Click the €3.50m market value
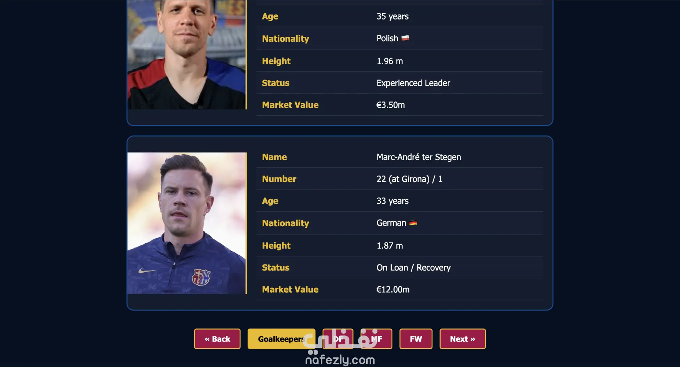Image resolution: width=680 pixels, height=367 pixels. (390, 105)
